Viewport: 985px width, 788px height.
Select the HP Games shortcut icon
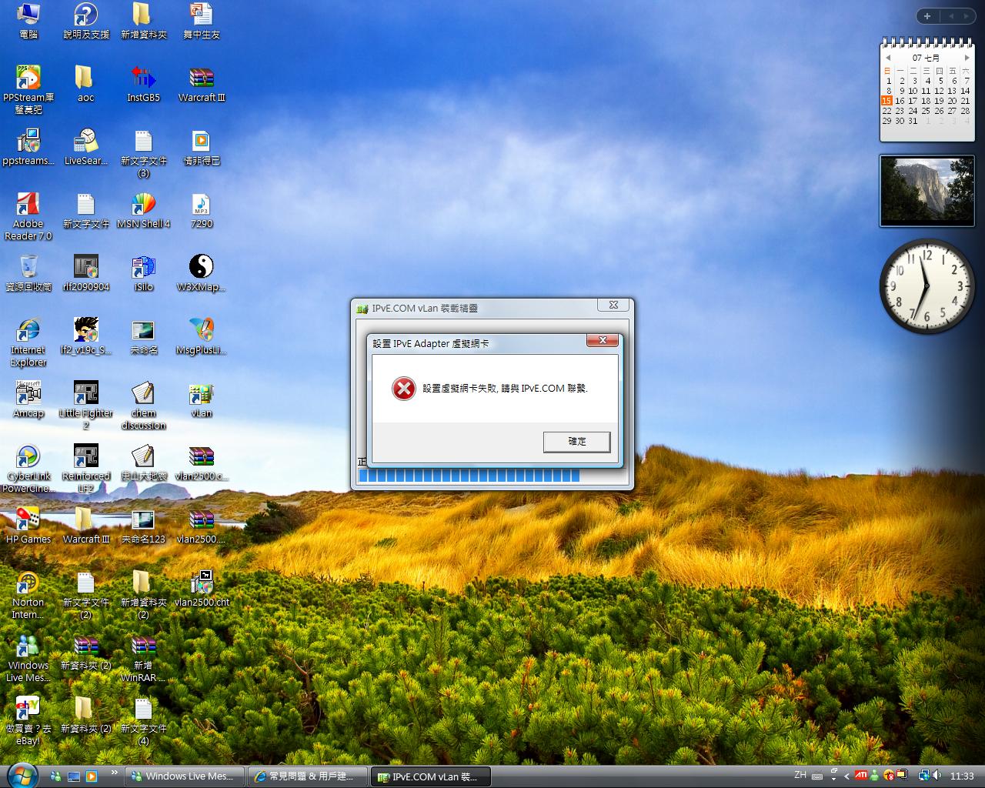pos(28,526)
